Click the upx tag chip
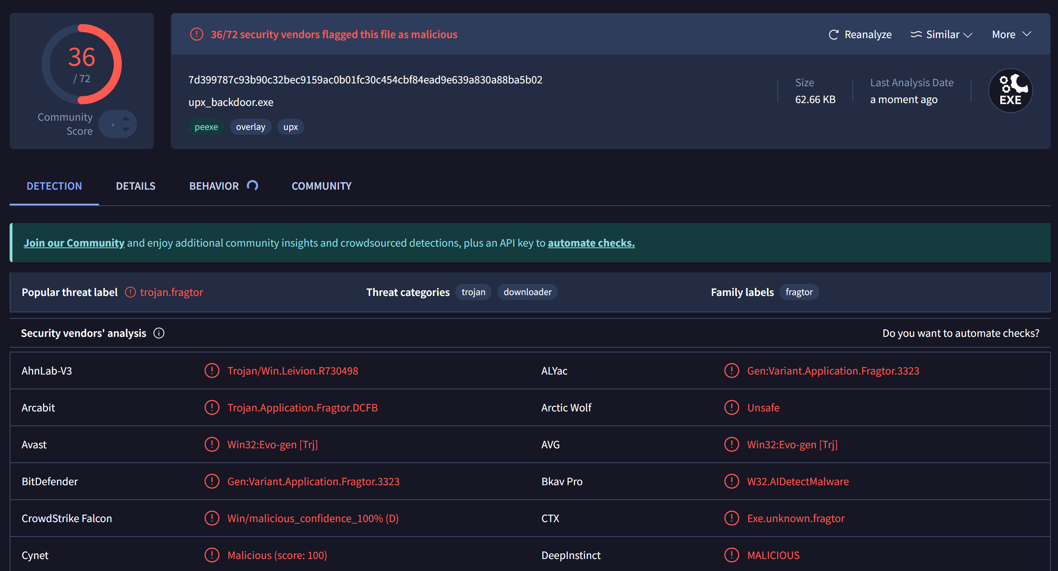 pyautogui.click(x=291, y=127)
